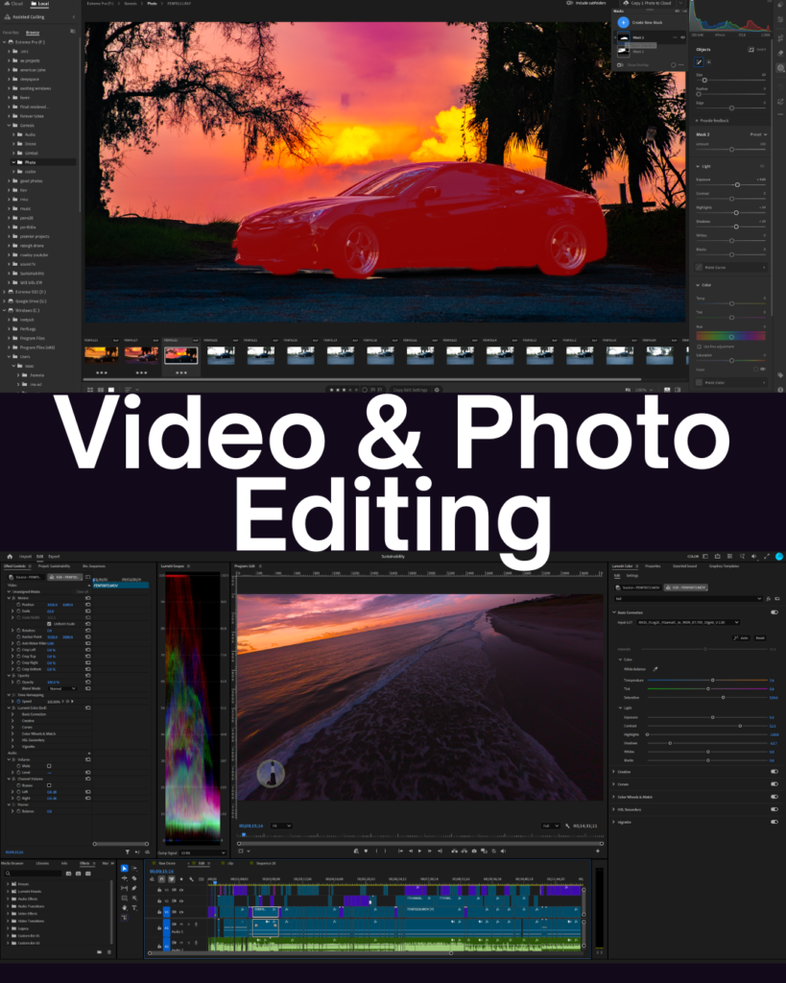Select the Photo folder in Lightroom tree
The height and width of the screenshot is (983, 786).
coord(41,162)
